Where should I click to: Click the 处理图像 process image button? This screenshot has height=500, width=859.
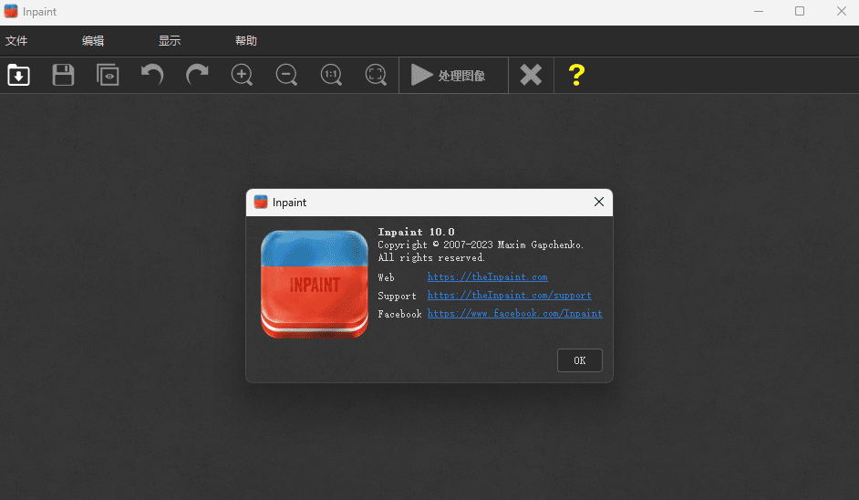[x=449, y=75]
